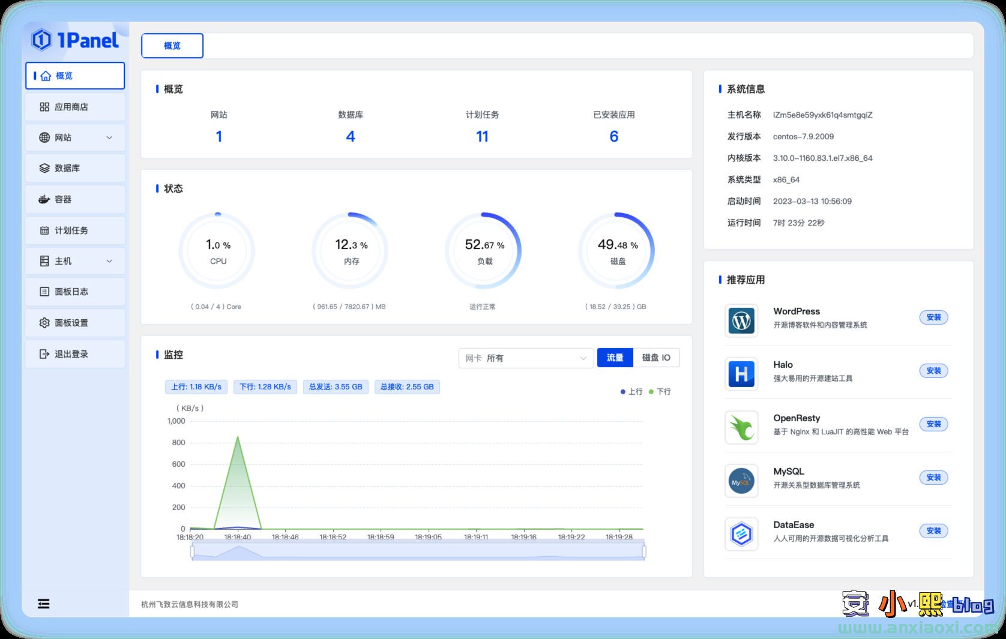Viewport: 1006px width, 639px height.
Task: Open 应用商店 app store menu
Action: [75, 107]
